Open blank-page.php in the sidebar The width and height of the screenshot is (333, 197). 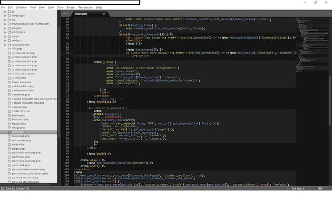point(22,82)
